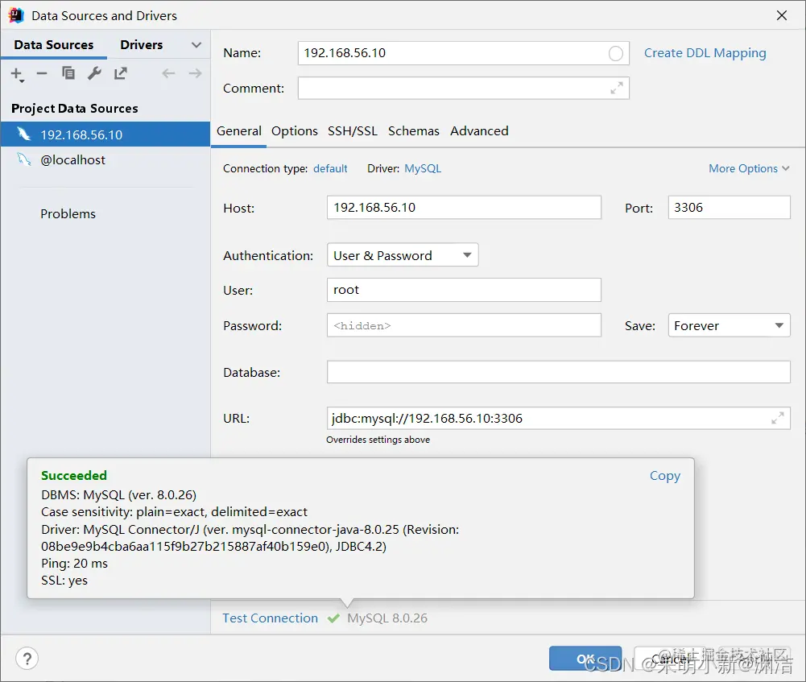Open the Driver MySQL link

point(423,168)
